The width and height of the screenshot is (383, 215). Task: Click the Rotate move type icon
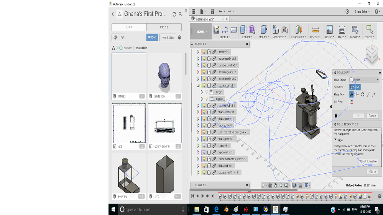pyautogui.click(x=362, y=94)
